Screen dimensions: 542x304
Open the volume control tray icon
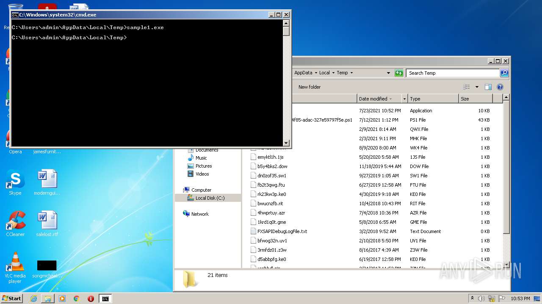pyautogui.click(x=482, y=299)
